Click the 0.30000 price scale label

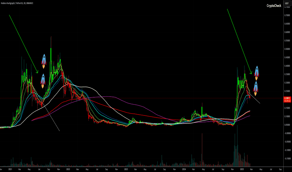287,83
